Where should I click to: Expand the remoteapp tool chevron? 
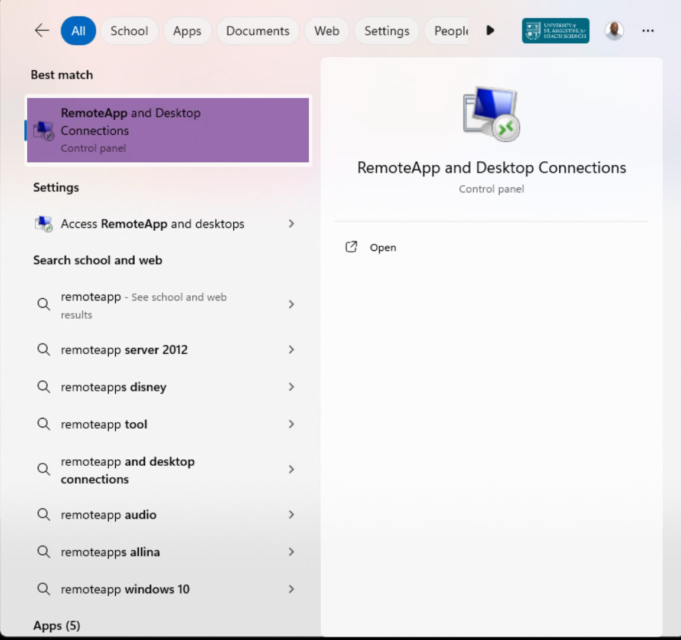(x=291, y=424)
